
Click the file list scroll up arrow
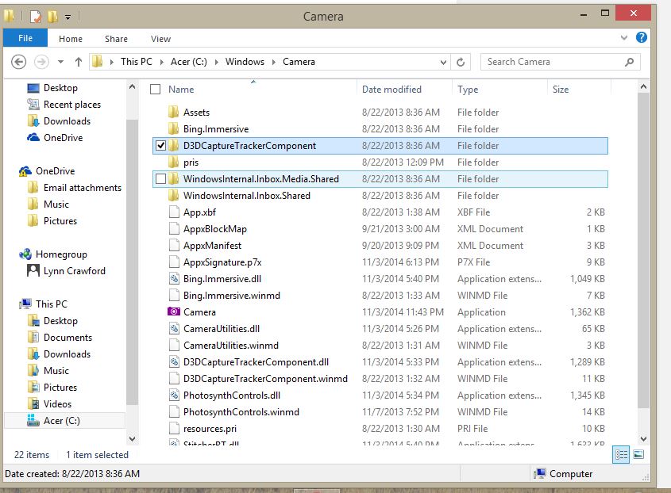click(643, 86)
